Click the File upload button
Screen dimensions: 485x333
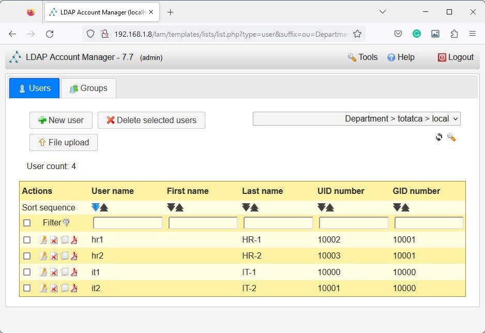(x=64, y=142)
